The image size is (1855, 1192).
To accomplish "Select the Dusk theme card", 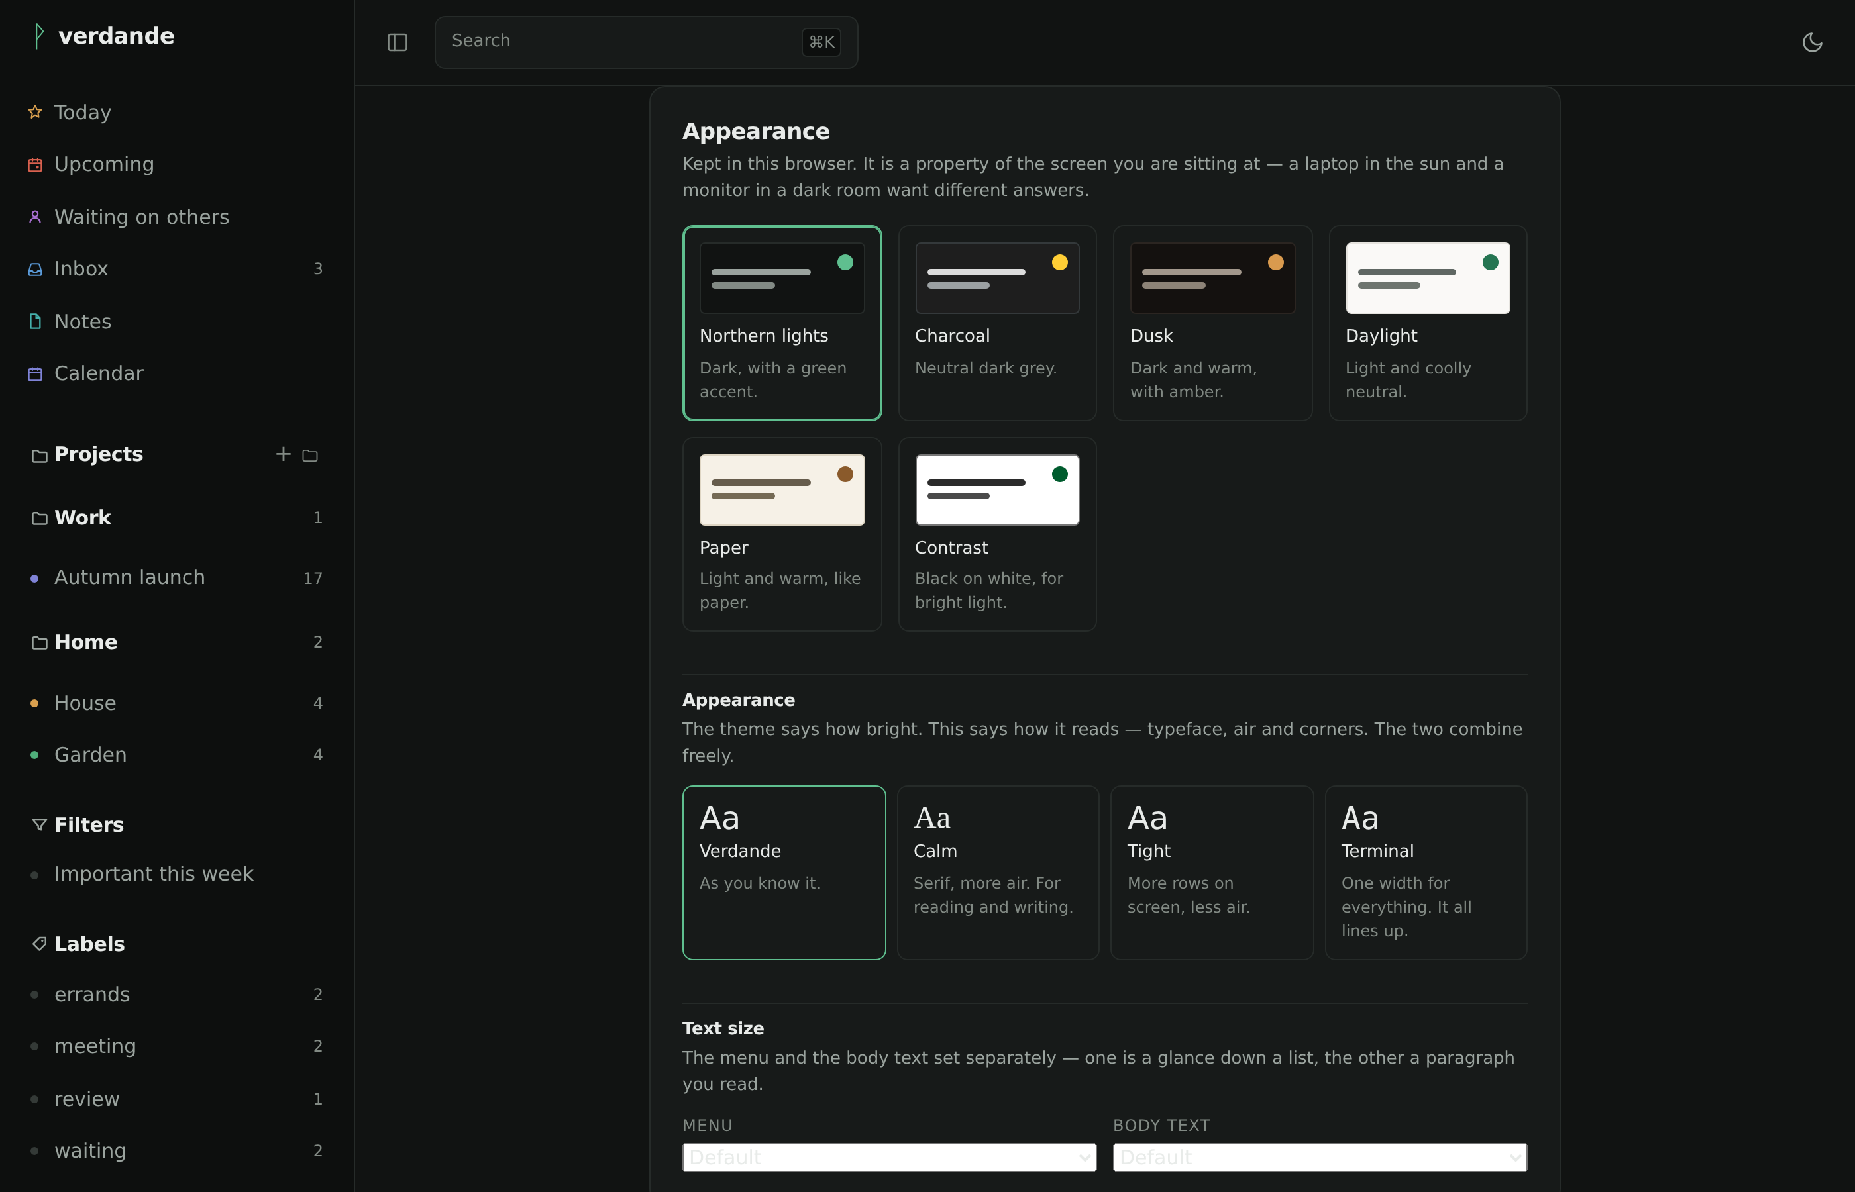I will (1212, 323).
